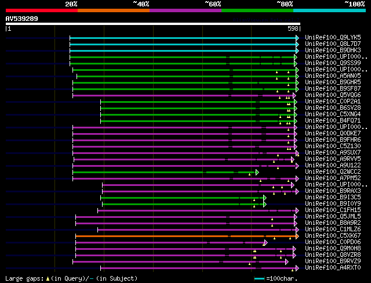This screenshot has width=371, height=283.
Task: Select the UniRef100_A9U122 label
Action: pos(333,166)
